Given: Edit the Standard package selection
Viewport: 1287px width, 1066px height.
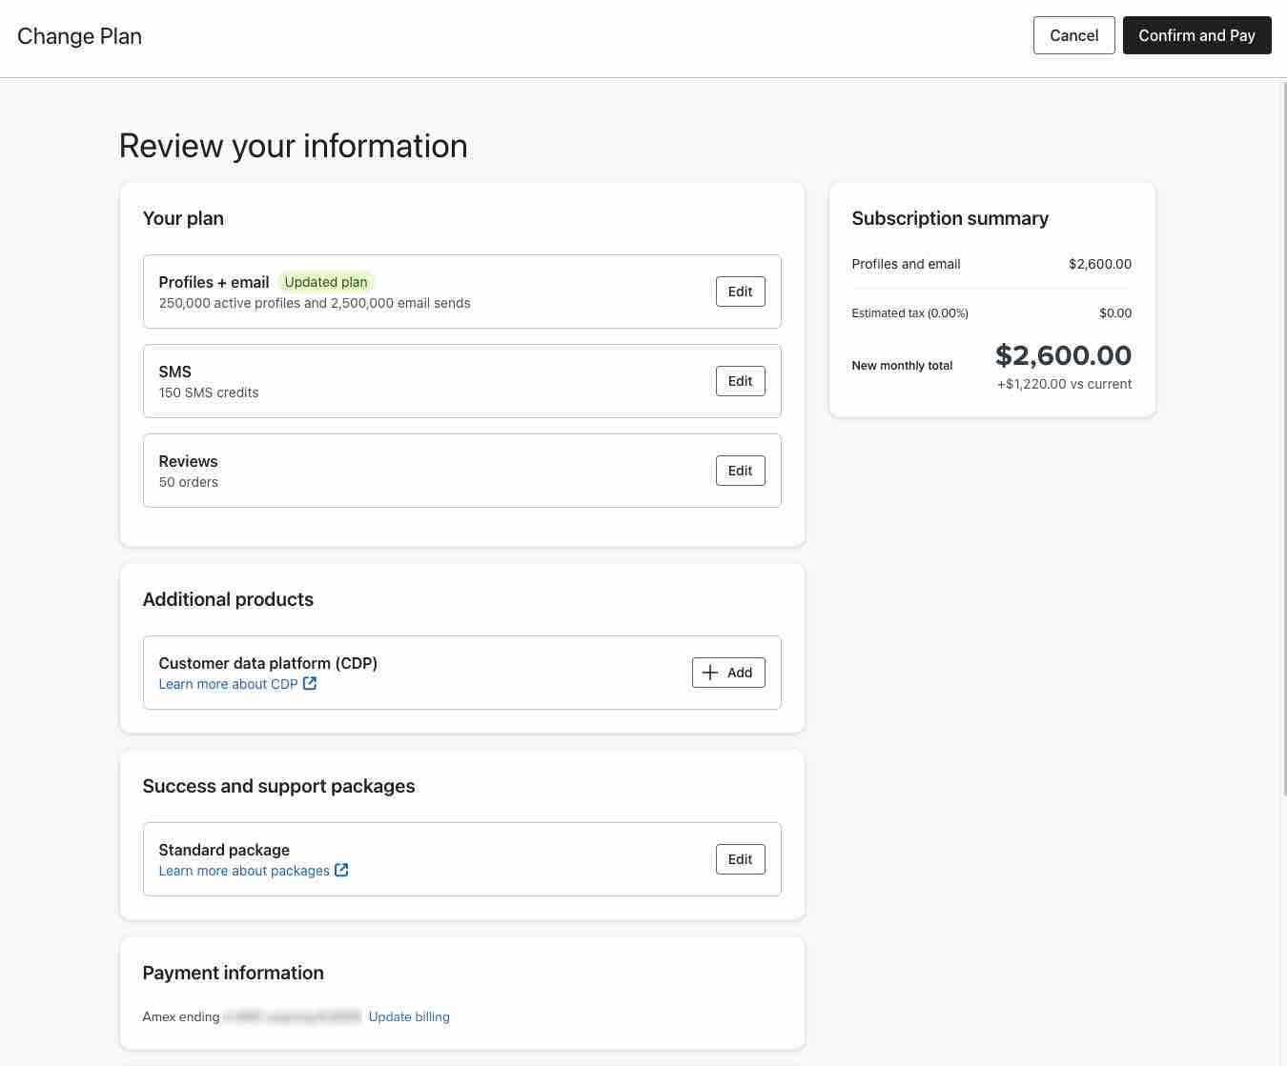Looking at the screenshot, I should coord(740,859).
